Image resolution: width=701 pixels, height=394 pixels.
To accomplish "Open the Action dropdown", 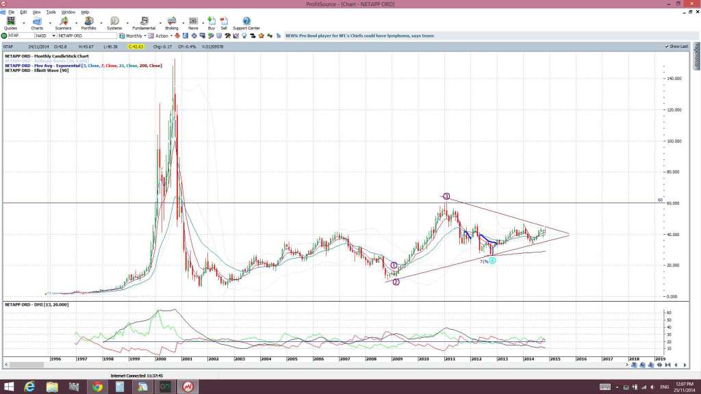I will (x=171, y=36).
